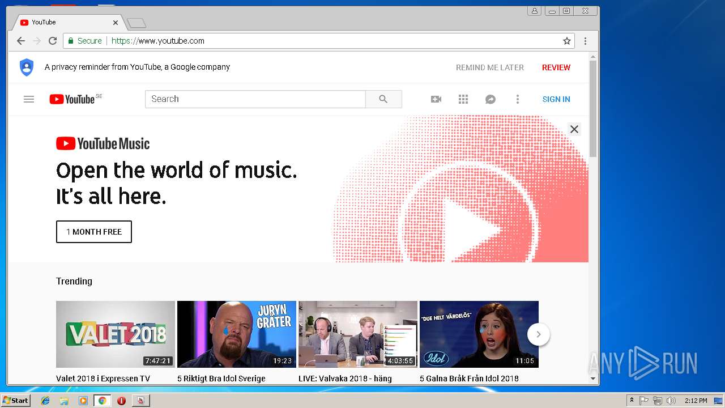The width and height of the screenshot is (725, 408).
Task: Open '5 Riktigt Bra Idol Sverige' title
Action: coord(221,379)
